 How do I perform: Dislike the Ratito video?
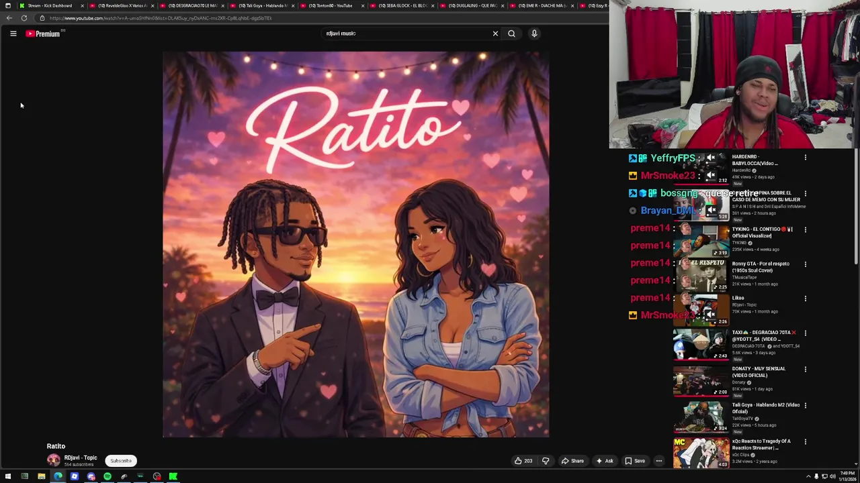[x=546, y=461]
